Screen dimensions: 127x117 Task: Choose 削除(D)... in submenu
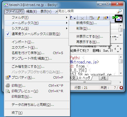(89, 28)
